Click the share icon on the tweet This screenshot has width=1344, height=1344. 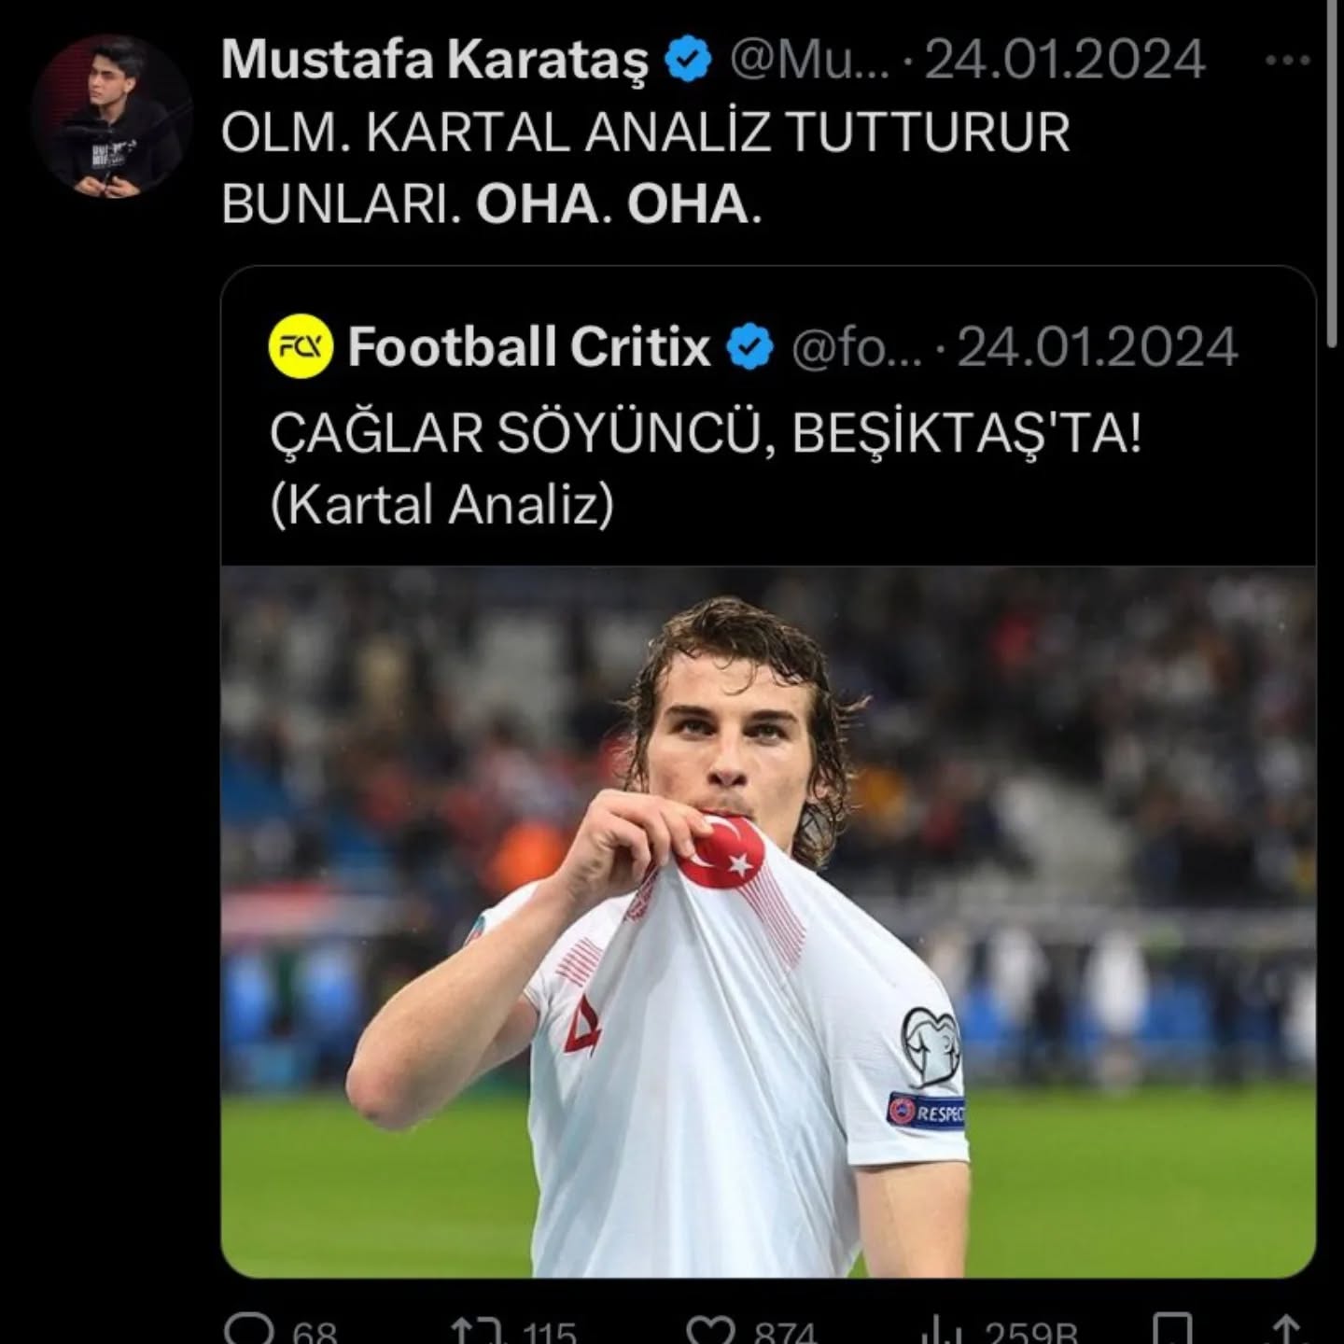[1286, 1329]
